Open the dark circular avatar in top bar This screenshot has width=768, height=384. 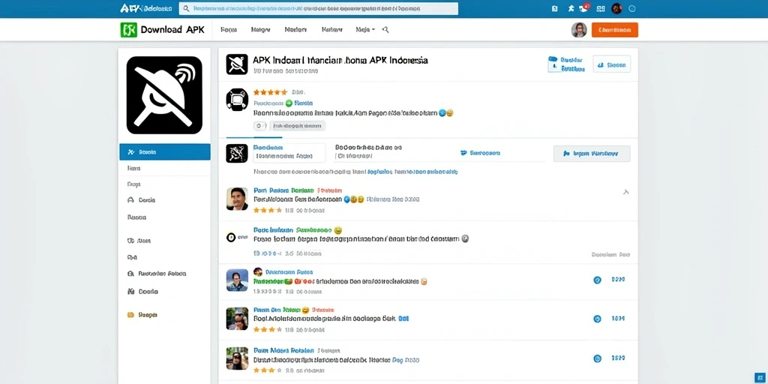[616, 8]
